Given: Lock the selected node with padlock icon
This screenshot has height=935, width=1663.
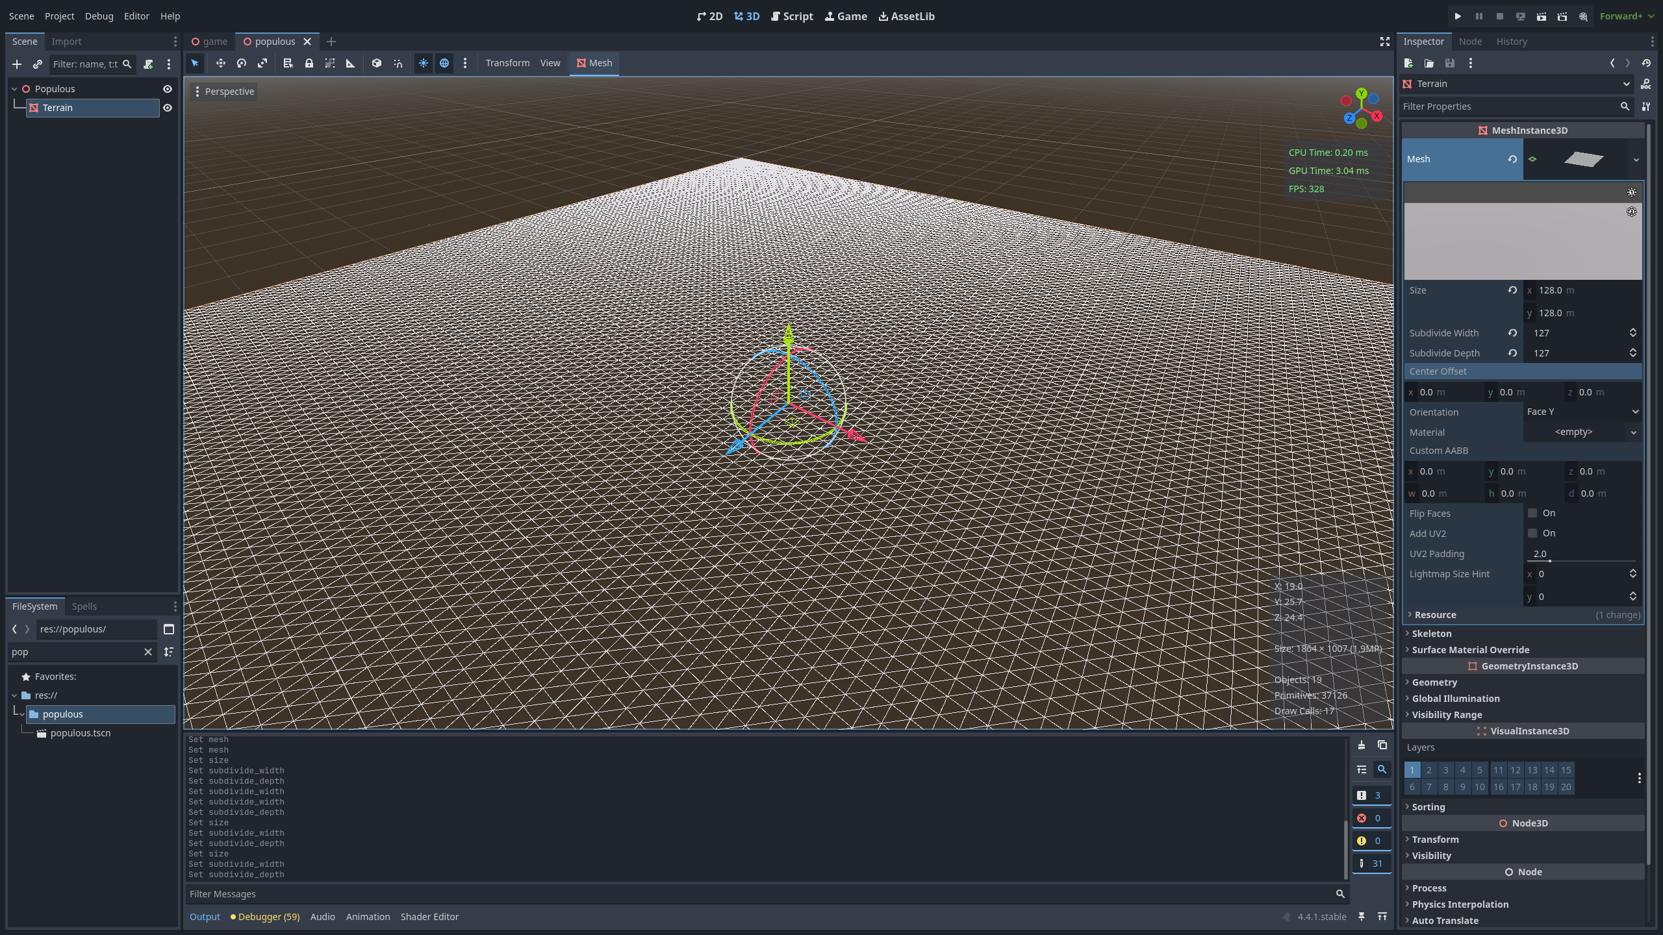Looking at the screenshot, I should (309, 63).
